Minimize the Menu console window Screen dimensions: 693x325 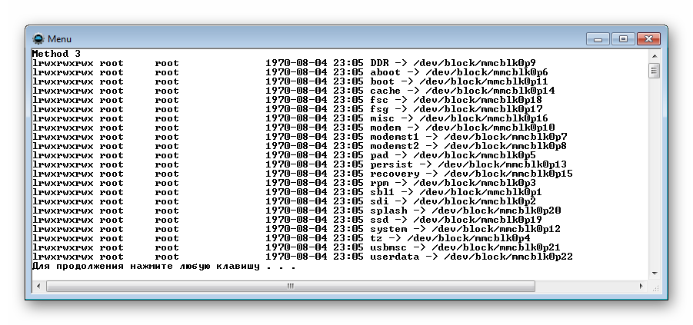pos(598,39)
